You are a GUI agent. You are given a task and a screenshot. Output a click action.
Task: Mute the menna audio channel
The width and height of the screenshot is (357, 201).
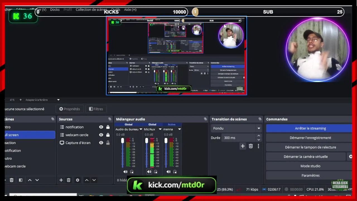tap(168, 172)
